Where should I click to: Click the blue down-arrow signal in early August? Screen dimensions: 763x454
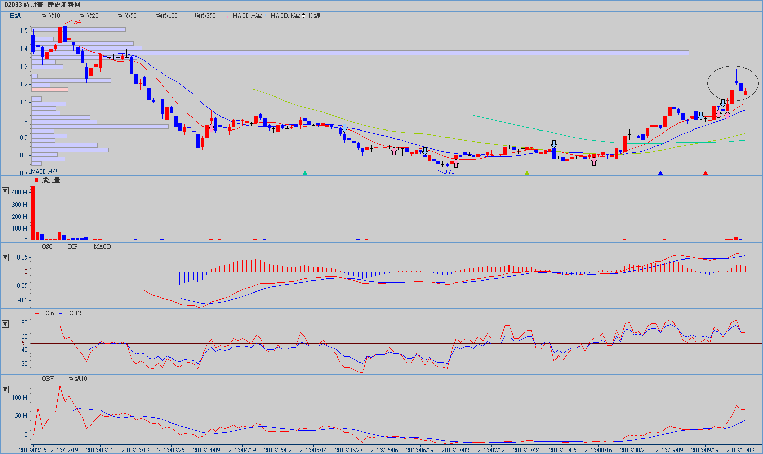554,145
